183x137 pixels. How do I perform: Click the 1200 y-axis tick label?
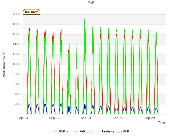coord(17,54)
